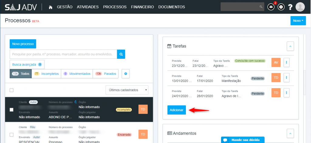The height and width of the screenshot is (143, 311).
Task: Click the home icon in navbar
Action: [50, 7]
